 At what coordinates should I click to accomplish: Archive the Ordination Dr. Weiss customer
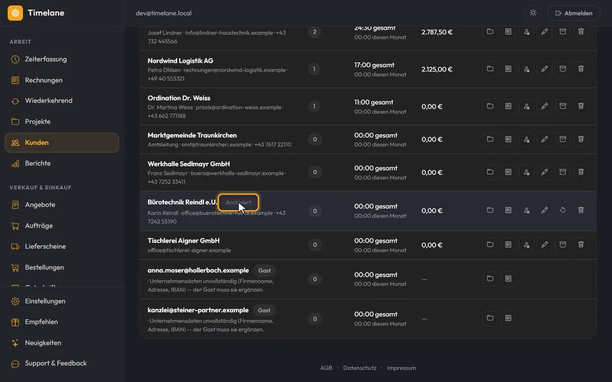point(562,106)
